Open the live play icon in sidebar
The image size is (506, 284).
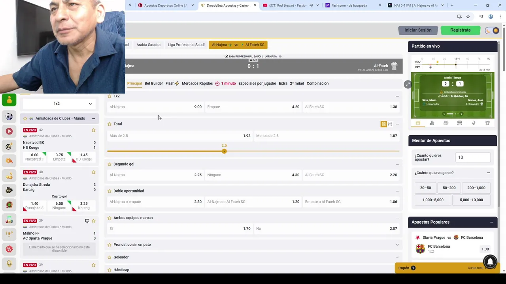point(9,131)
